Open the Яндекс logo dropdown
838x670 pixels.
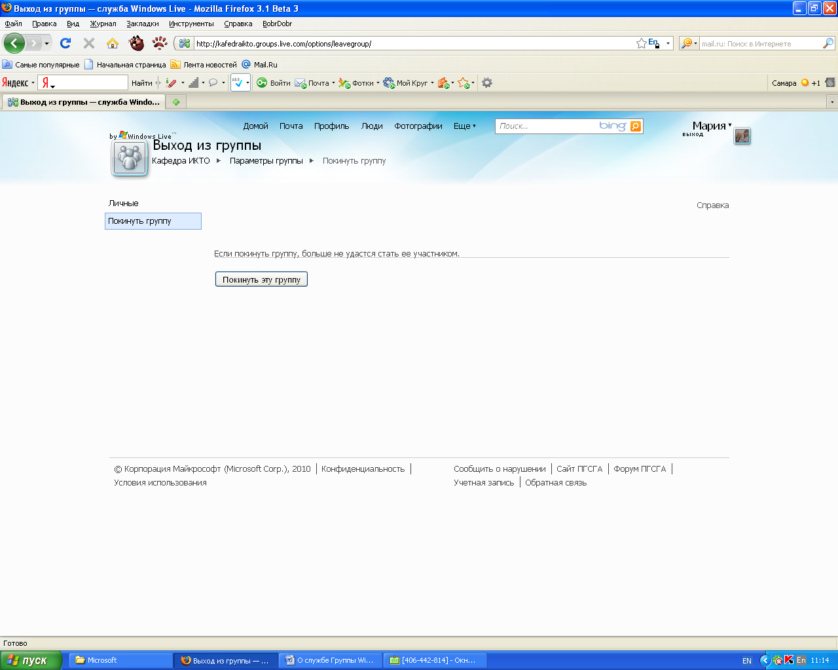coord(18,83)
